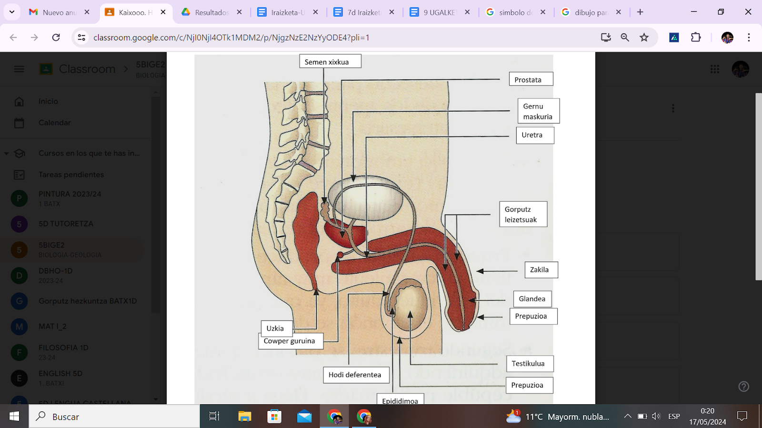Check the battery status icon
This screenshot has width=762, height=428.
[642, 417]
